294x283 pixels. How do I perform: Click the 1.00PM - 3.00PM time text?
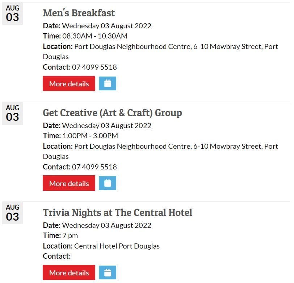pos(90,136)
